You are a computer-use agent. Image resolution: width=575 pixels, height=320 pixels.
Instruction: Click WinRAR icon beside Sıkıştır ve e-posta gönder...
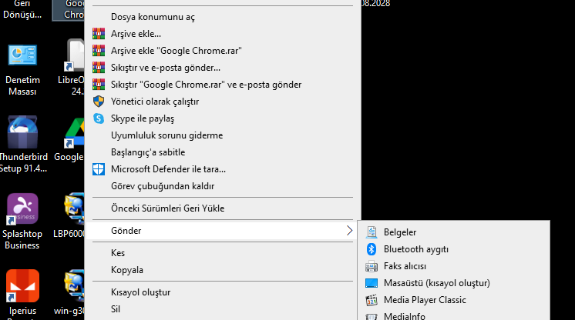tap(99, 68)
